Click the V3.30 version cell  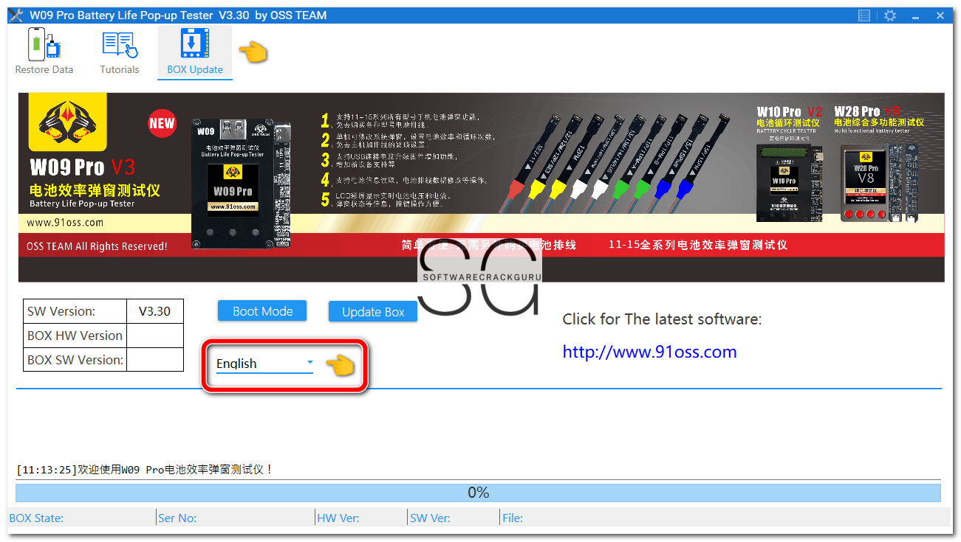point(155,311)
